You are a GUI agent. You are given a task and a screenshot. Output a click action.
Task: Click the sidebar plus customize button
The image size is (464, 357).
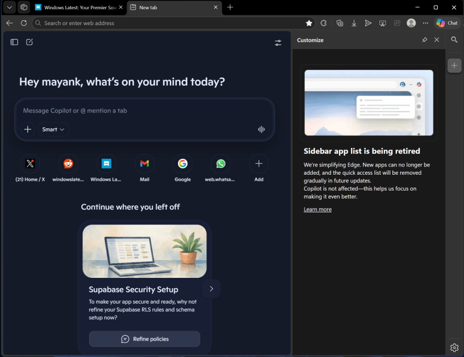pyautogui.click(x=454, y=66)
